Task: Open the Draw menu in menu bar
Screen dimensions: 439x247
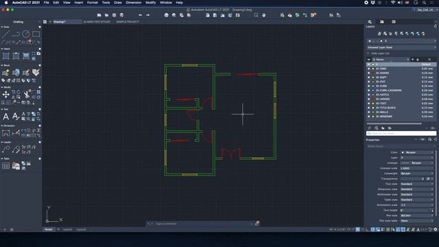Action: click(118, 3)
